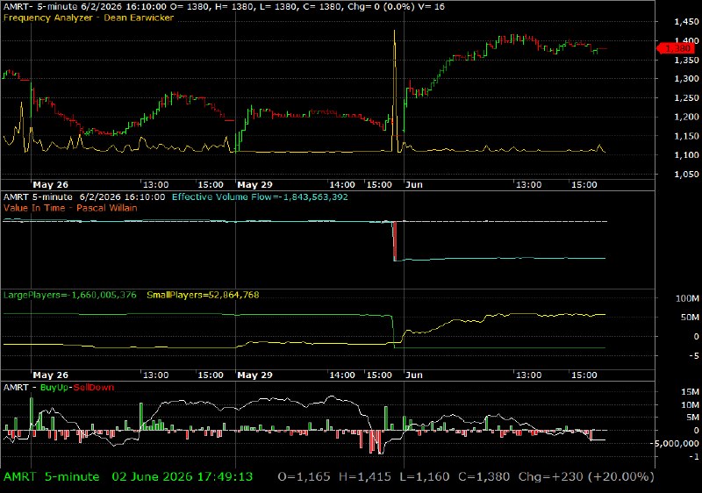Click the 'Effective Volume Flow=-1,843,563,392' readout
The height and width of the screenshot is (493, 702).
[260, 196]
